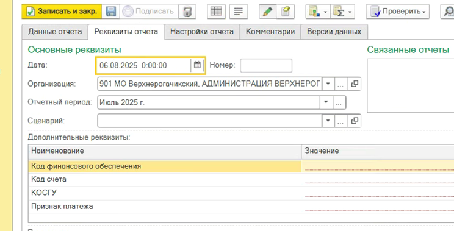Click the Отчетный период field
454x231 pixels.
[x=209, y=102]
